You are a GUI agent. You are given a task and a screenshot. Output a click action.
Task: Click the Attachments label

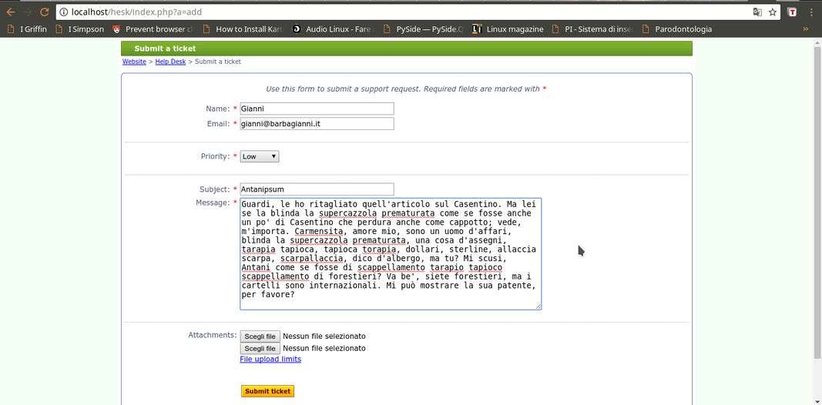pyautogui.click(x=213, y=335)
